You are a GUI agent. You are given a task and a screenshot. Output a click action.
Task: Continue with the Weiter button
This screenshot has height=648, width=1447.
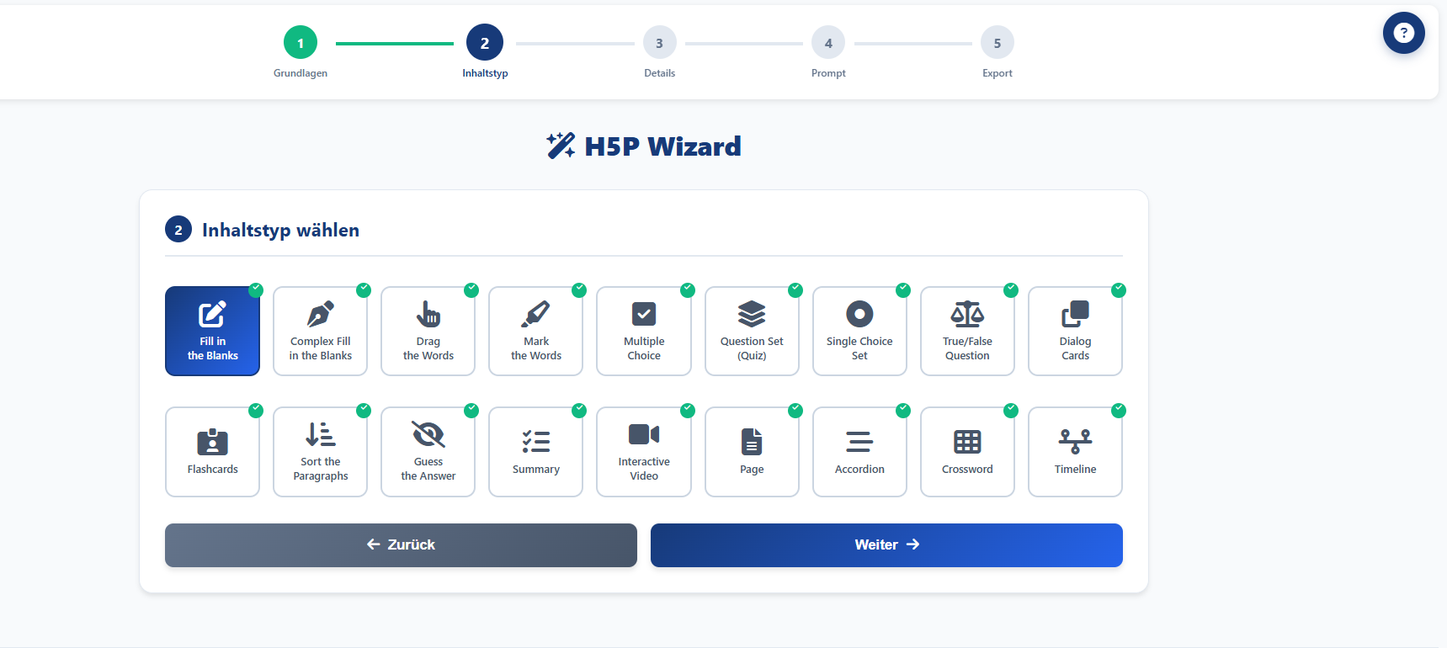[886, 545]
